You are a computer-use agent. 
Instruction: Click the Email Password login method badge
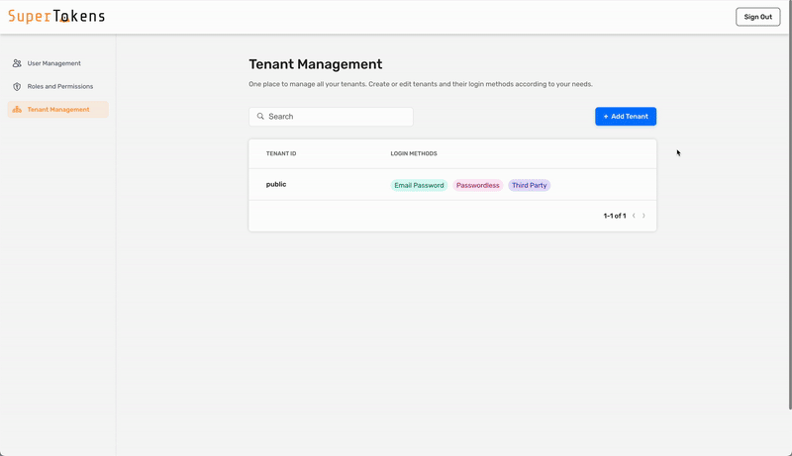419,185
